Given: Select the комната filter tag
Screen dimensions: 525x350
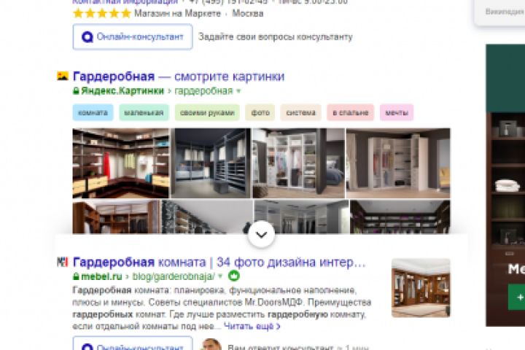Looking at the screenshot, I should click(x=93, y=112).
